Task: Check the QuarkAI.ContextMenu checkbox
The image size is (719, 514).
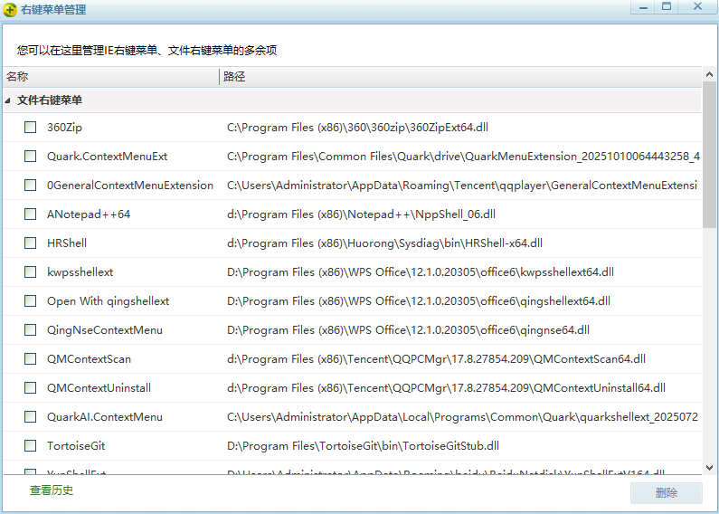Action: click(30, 416)
